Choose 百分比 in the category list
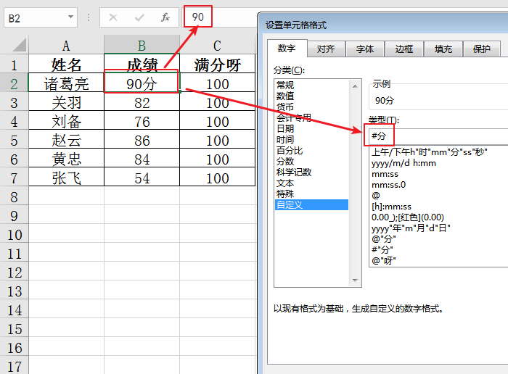The image size is (508, 374). (x=289, y=150)
